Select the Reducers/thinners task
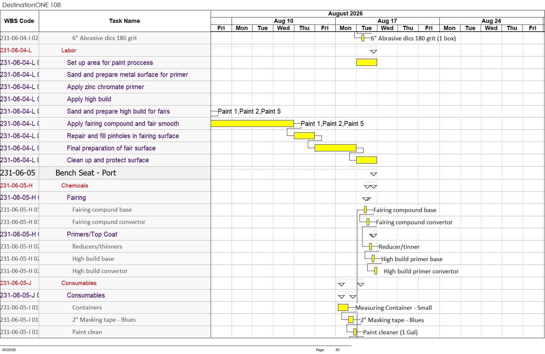545x354 pixels. [97, 247]
